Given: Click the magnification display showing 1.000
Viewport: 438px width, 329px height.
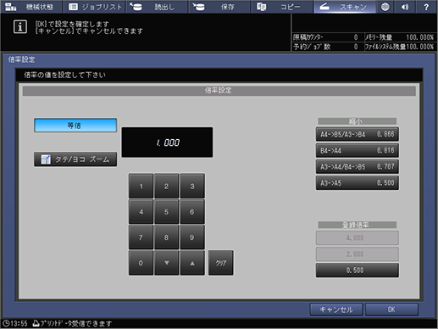Looking at the screenshot, I should [167, 142].
